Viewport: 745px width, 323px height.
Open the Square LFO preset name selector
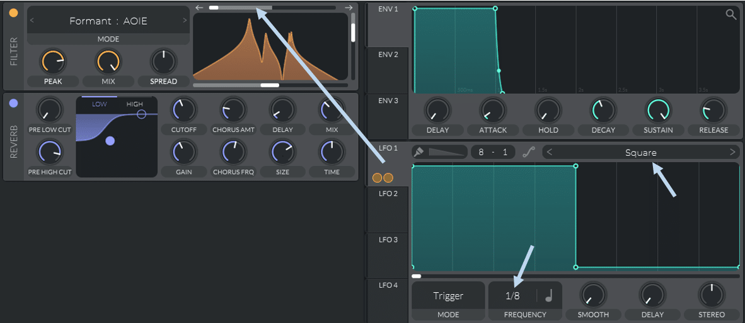641,153
